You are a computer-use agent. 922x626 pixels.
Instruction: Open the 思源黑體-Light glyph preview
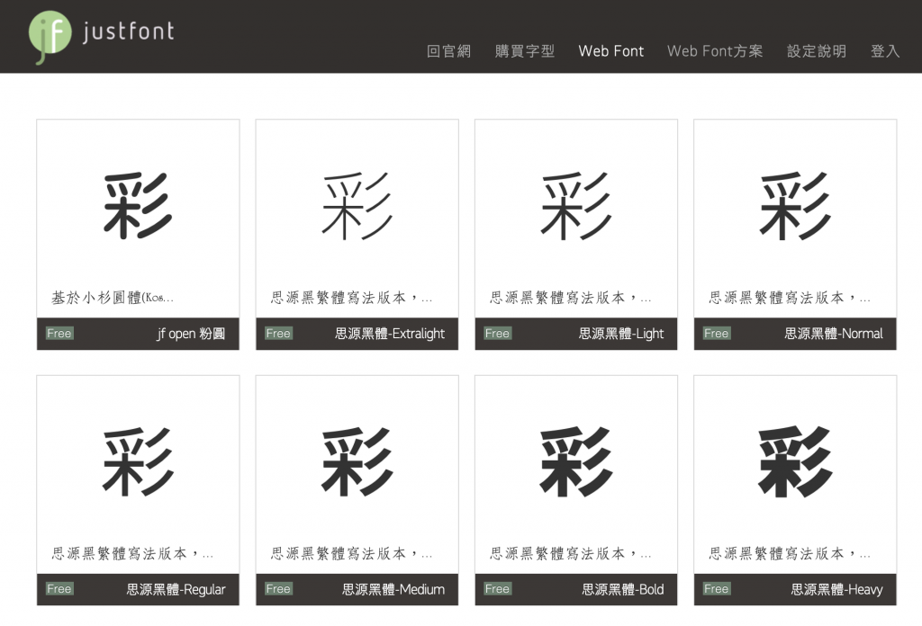pyautogui.click(x=576, y=206)
